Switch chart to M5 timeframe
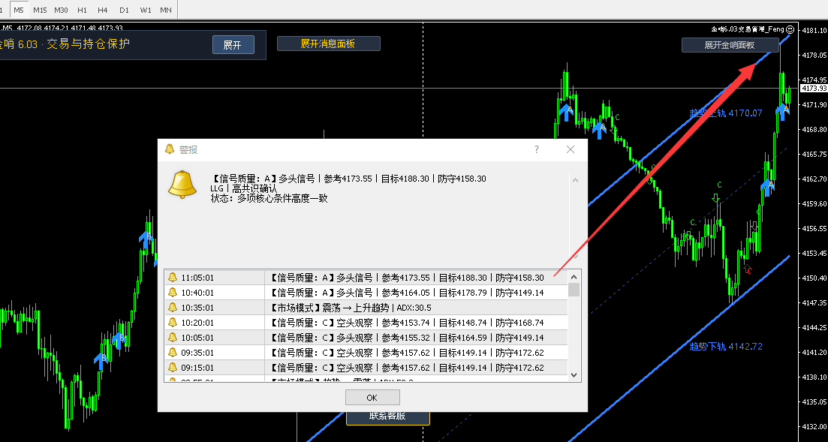828x442 pixels. [19, 10]
